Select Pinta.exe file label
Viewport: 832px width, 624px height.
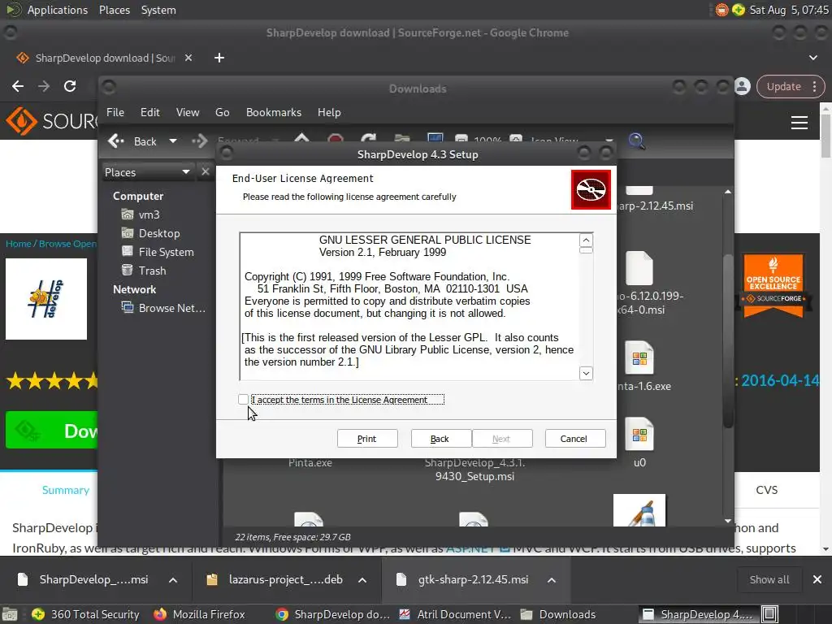[x=310, y=462]
